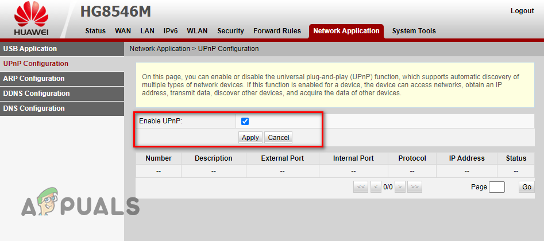
Task: Click the Go button
Action: (x=527, y=187)
